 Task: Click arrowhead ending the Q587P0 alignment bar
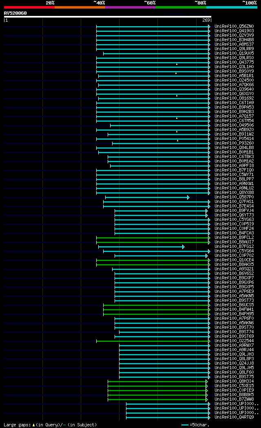188,197
